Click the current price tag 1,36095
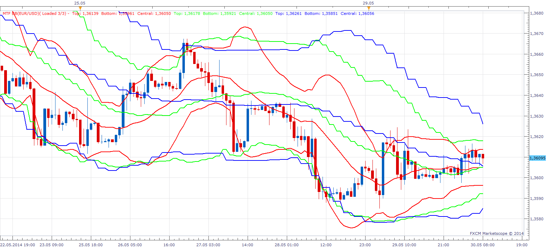 (538, 158)
